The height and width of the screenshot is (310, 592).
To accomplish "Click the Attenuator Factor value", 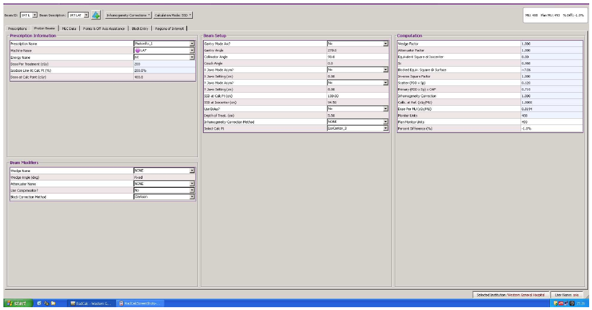I will [x=552, y=50].
